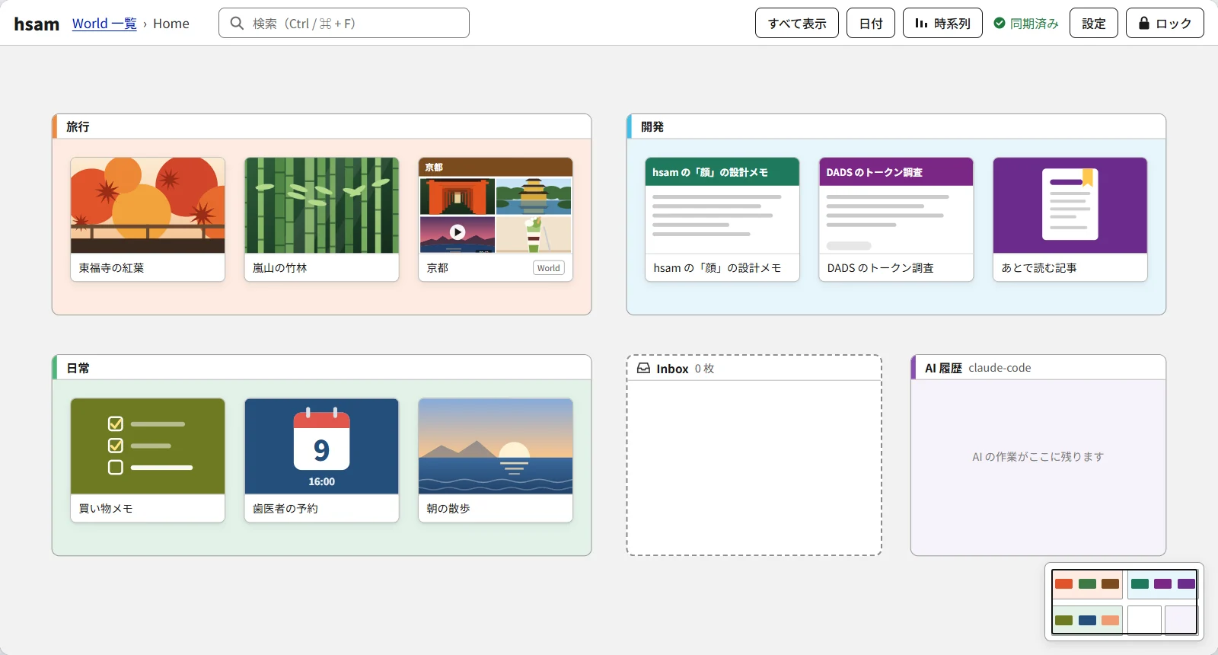The height and width of the screenshot is (655, 1218).
Task: Click the 日付 button
Action: point(871,23)
